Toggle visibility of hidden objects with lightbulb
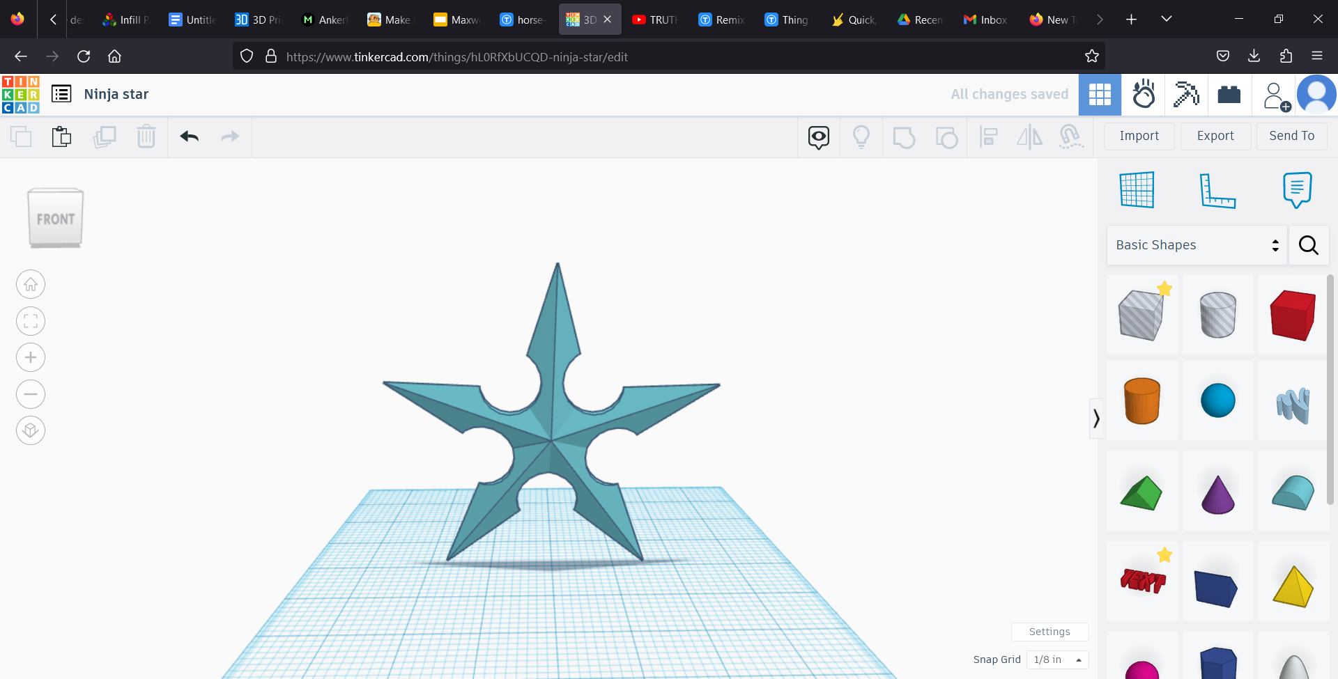The width and height of the screenshot is (1338, 679). tap(862, 137)
